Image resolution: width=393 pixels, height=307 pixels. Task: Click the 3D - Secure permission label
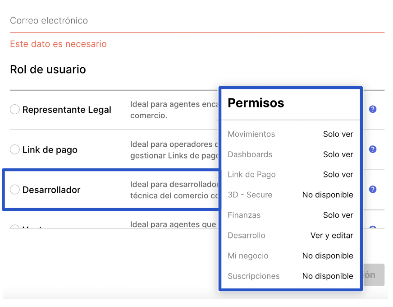[250, 195]
